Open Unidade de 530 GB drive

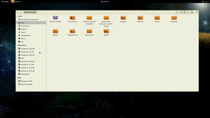[x=31, y=61]
